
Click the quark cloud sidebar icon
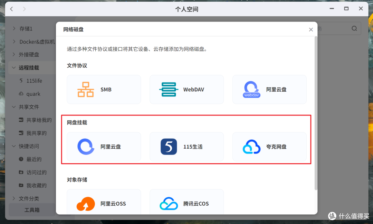pos(21,94)
